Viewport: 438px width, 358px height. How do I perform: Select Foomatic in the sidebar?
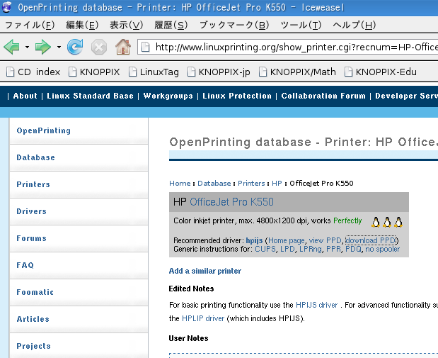click(x=35, y=292)
